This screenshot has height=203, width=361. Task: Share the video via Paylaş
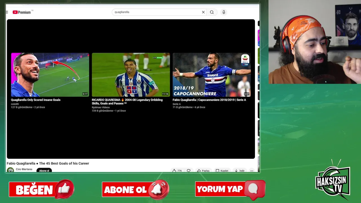[203, 171]
